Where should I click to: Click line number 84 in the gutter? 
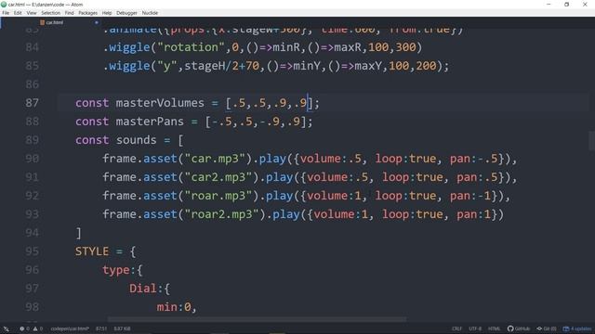pyautogui.click(x=33, y=47)
